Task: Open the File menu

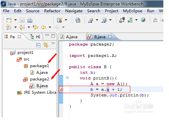Action: pyautogui.click(x=6, y=11)
